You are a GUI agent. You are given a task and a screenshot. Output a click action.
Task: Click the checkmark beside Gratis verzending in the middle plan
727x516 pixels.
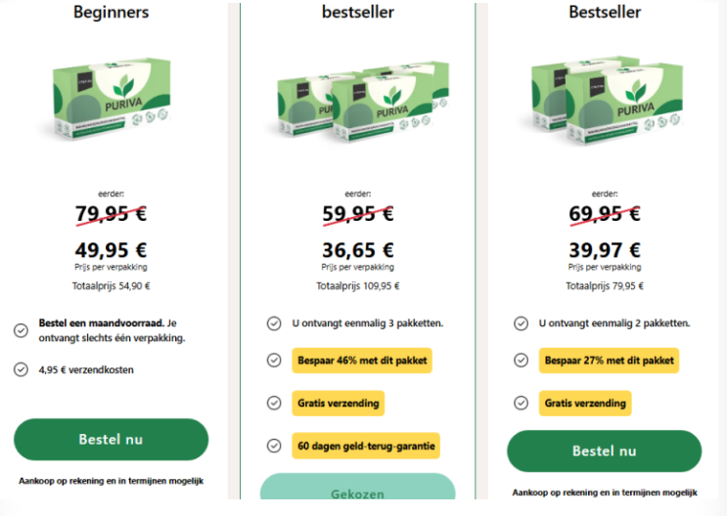click(x=274, y=403)
